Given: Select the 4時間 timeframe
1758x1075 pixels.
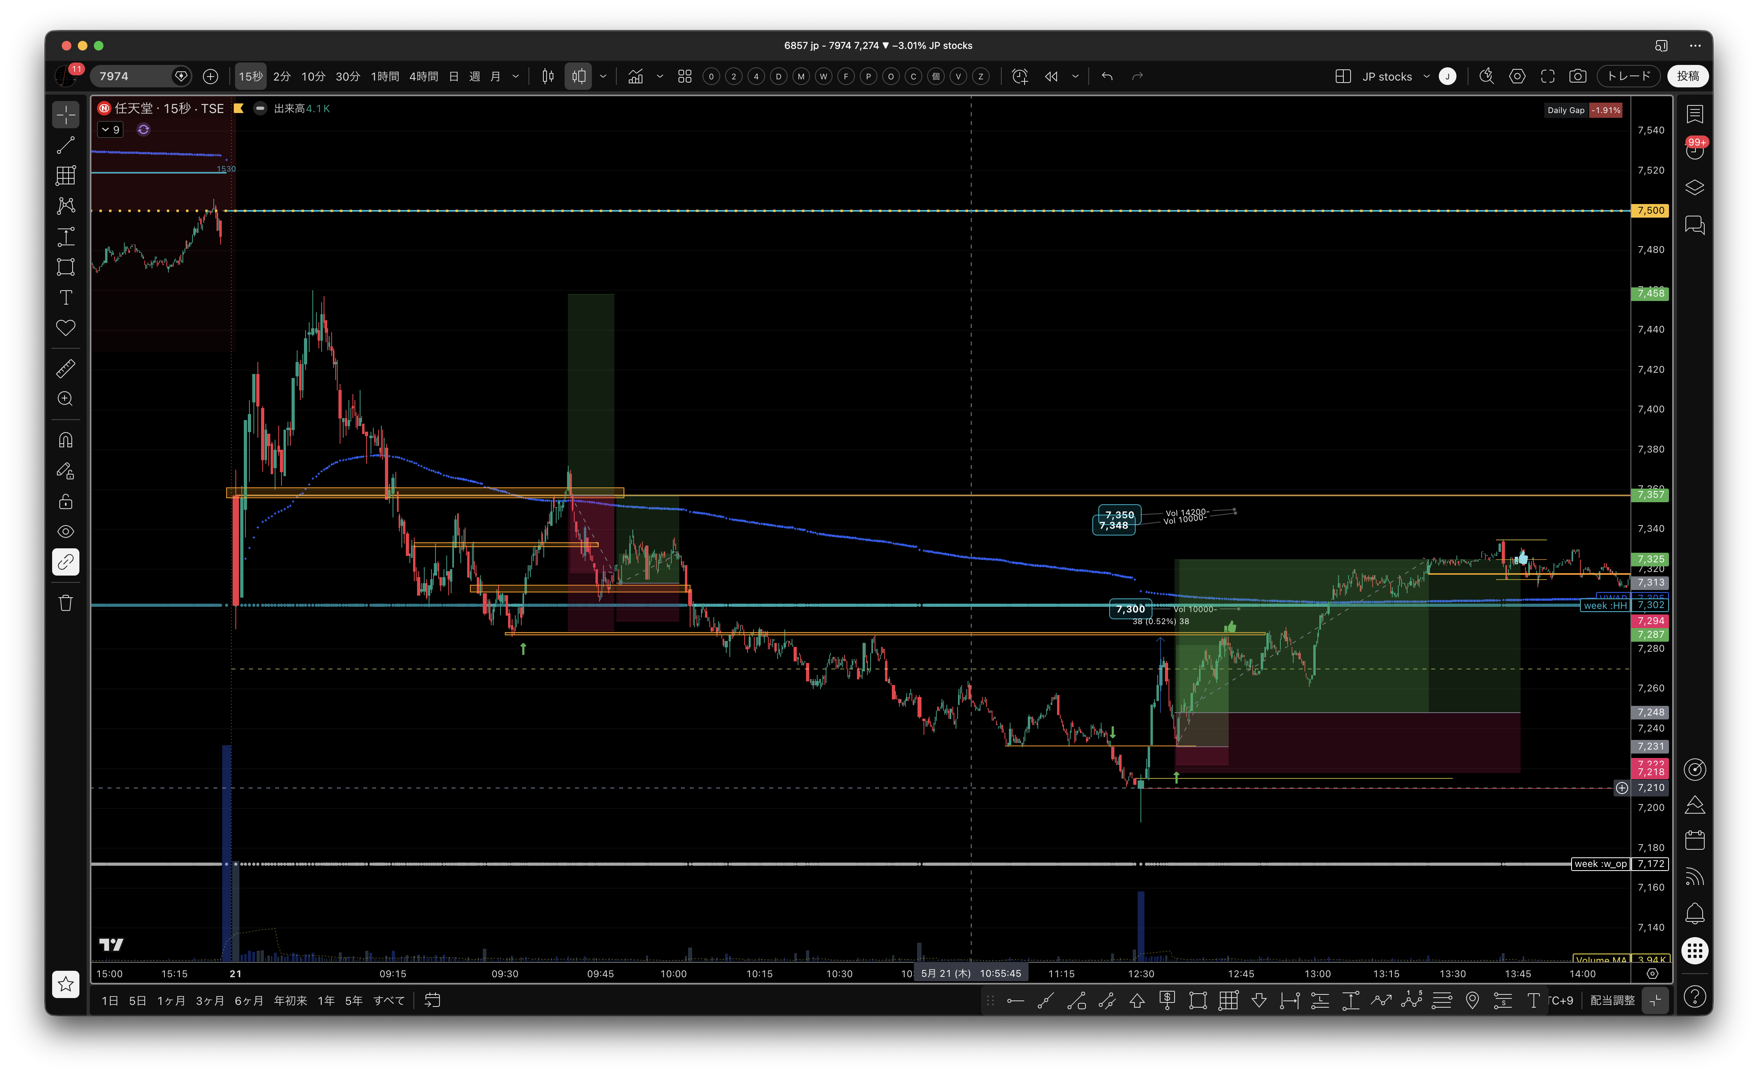Looking at the screenshot, I should (x=423, y=76).
